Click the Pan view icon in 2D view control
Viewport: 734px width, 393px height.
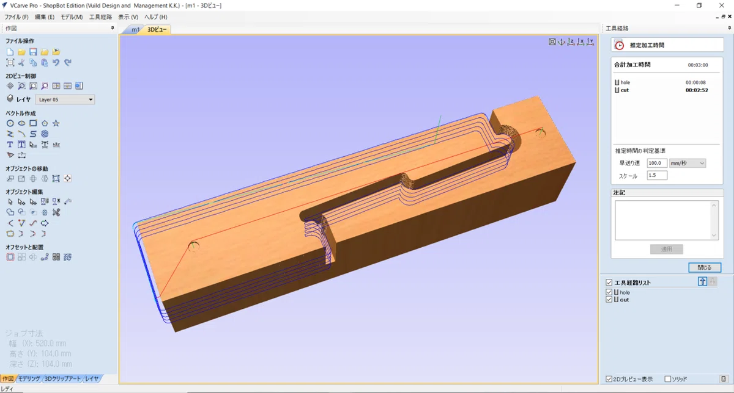[10, 86]
